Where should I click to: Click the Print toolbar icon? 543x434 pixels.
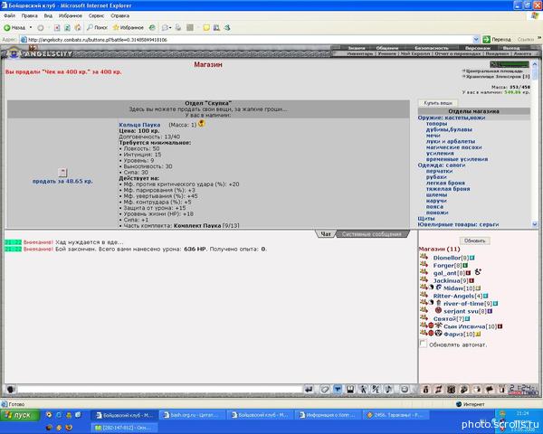coord(178,28)
